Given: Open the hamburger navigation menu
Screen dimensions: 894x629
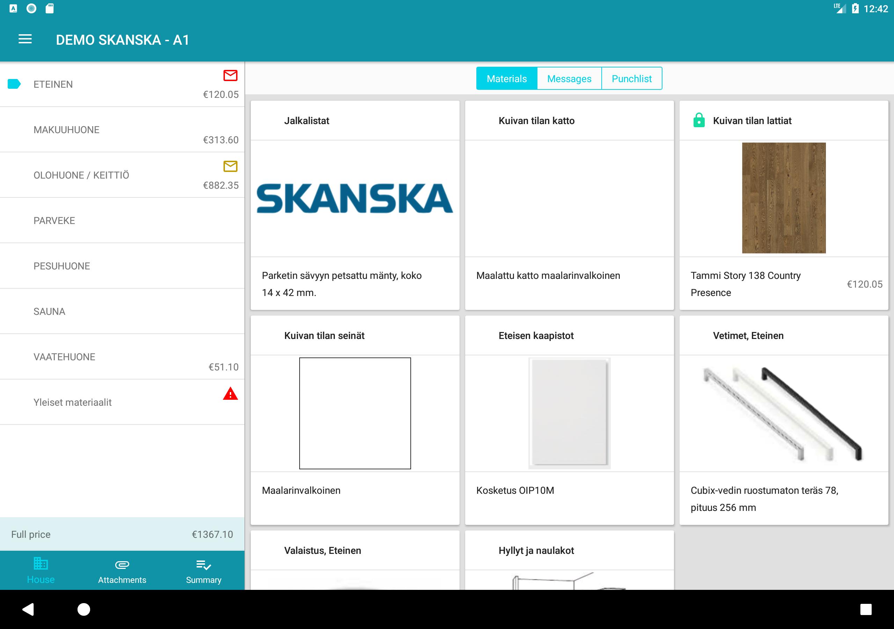Looking at the screenshot, I should click(x=25, y=39).
